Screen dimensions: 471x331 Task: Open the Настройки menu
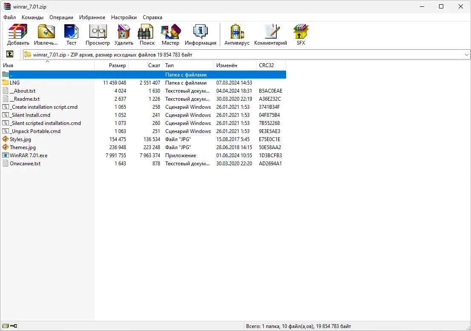tap(123, 17)
